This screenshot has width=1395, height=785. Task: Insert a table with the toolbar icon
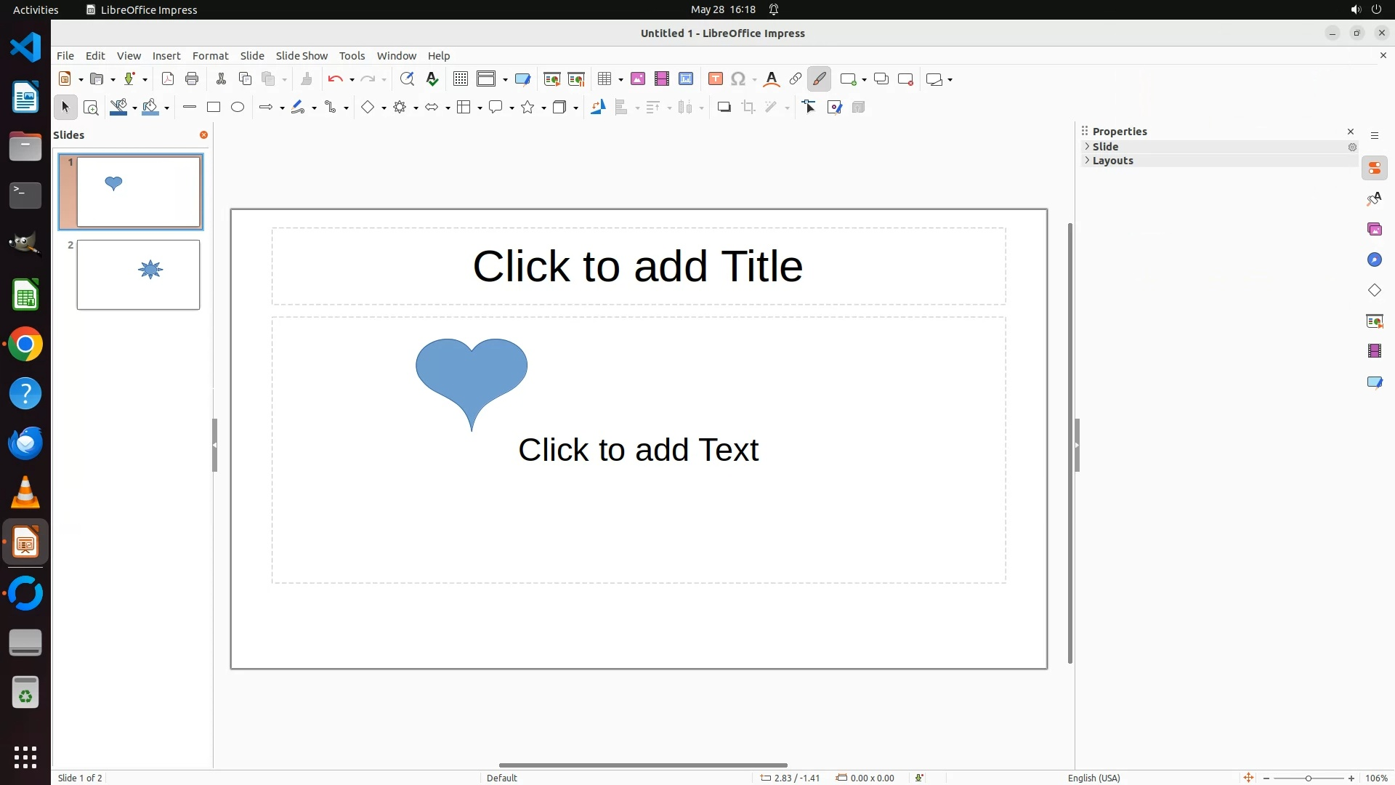604,79
